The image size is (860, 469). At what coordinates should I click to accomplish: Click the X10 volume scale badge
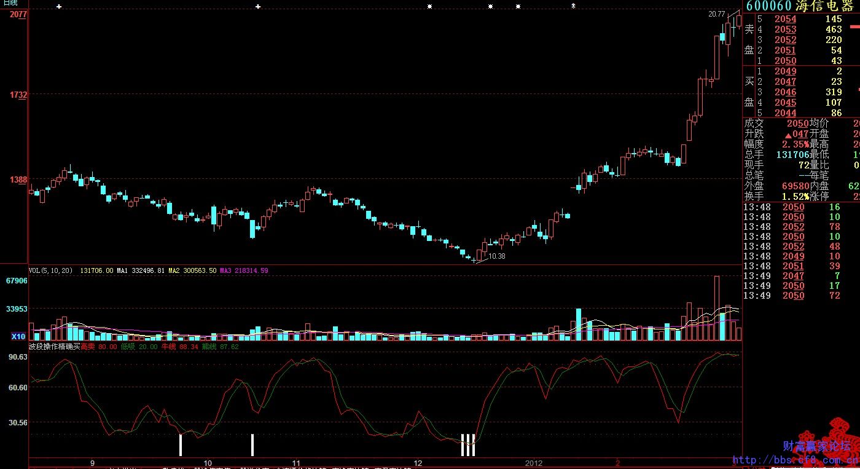click(x=18, y=336)
